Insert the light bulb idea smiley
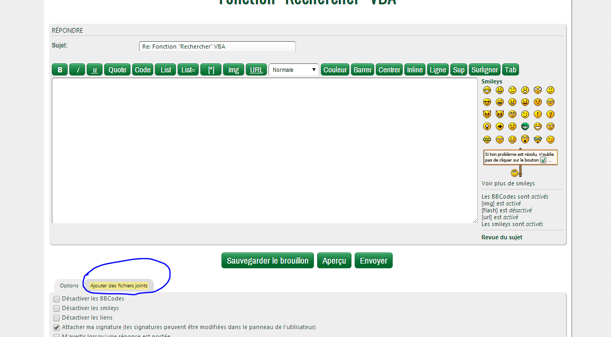The image size is (611, 337). click(x=487, y=126)
